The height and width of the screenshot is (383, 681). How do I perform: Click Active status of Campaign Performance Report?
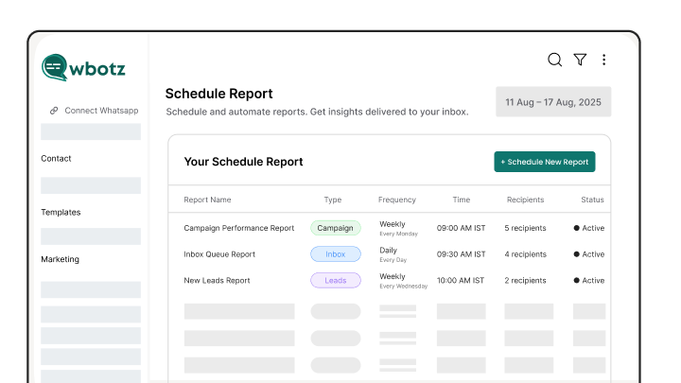point(589,228)
